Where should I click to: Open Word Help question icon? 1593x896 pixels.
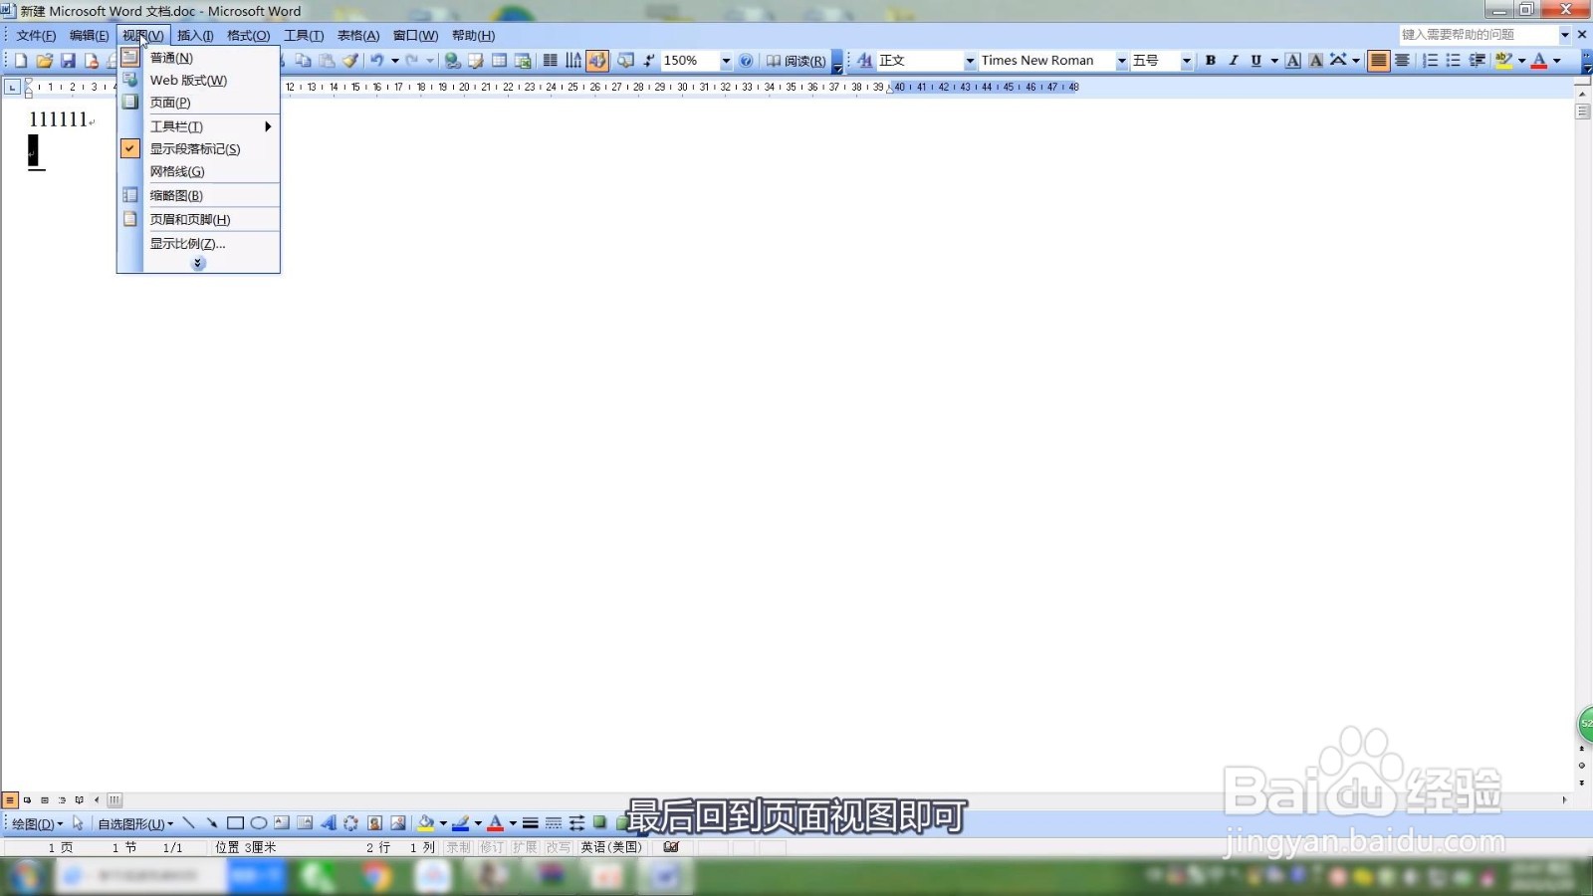coord(746,61)
